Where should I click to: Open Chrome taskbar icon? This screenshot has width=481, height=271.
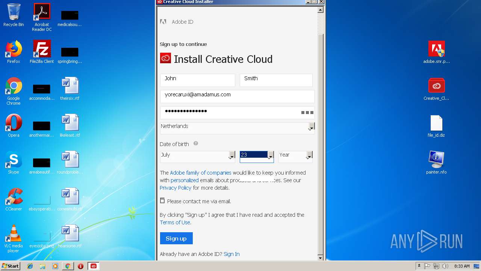coord(68,266)
